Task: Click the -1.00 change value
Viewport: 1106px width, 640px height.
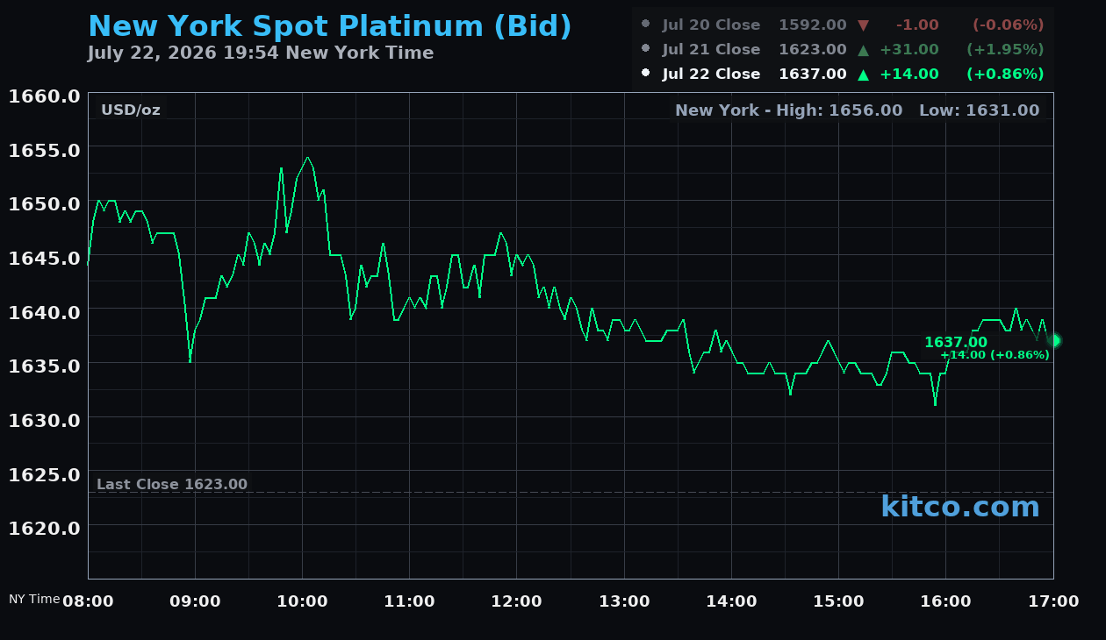Action: 917,25
